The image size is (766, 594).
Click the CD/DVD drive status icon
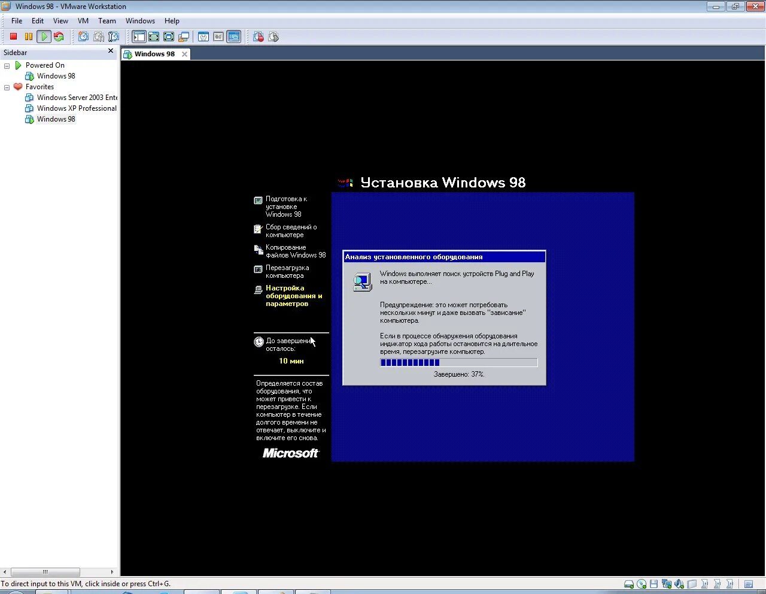coord(642,583)
